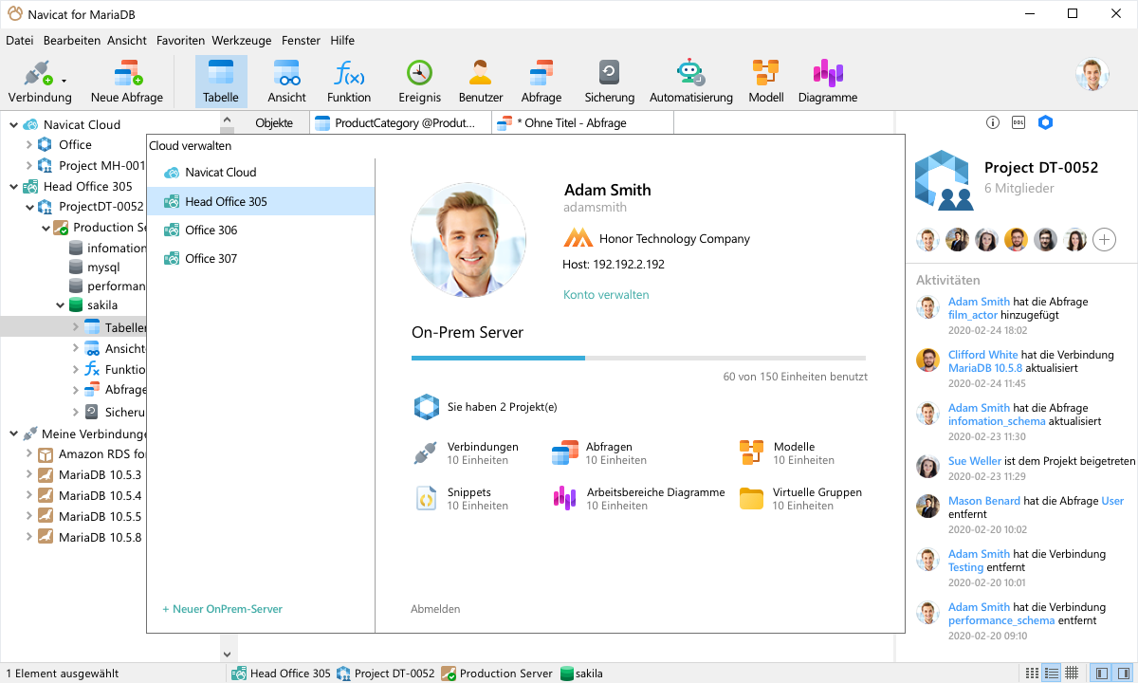Screen dimensions: 1138x683
Task: Collapse Head Office 305 in the tree
Action: (x=14, y=187)
